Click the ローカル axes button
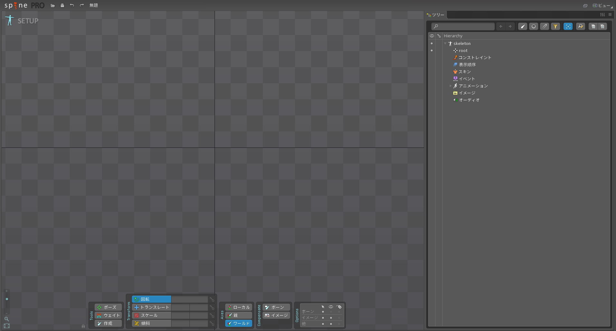 238,307
